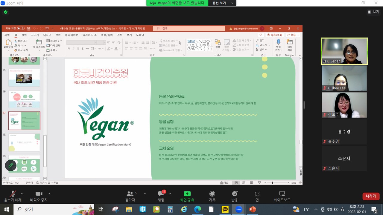Click the PowerPoint 검색 search box

[189, 29]
